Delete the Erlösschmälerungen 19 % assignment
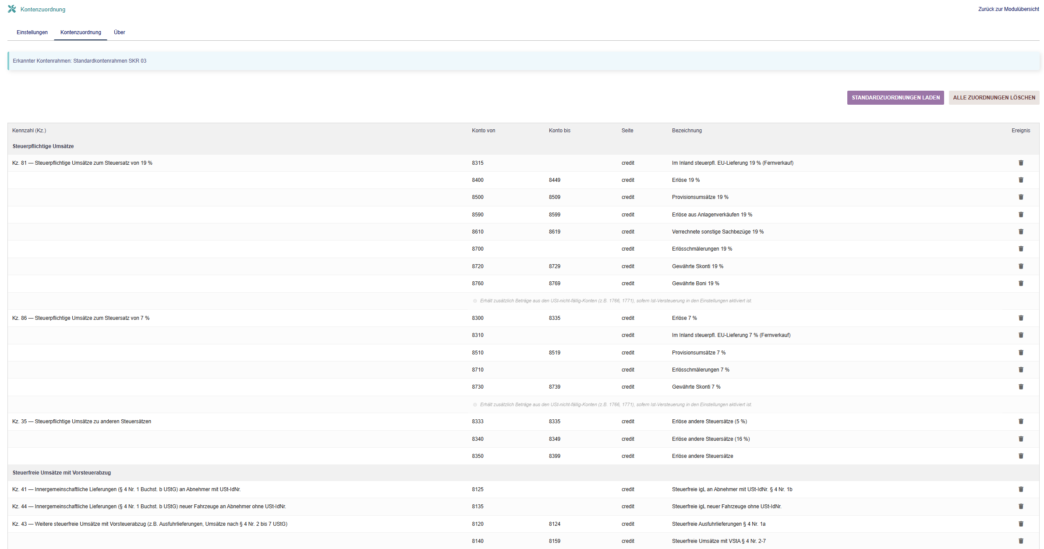Viewport: 1044px width, 549px height. pyautogui.click(x=1021, y=249)
